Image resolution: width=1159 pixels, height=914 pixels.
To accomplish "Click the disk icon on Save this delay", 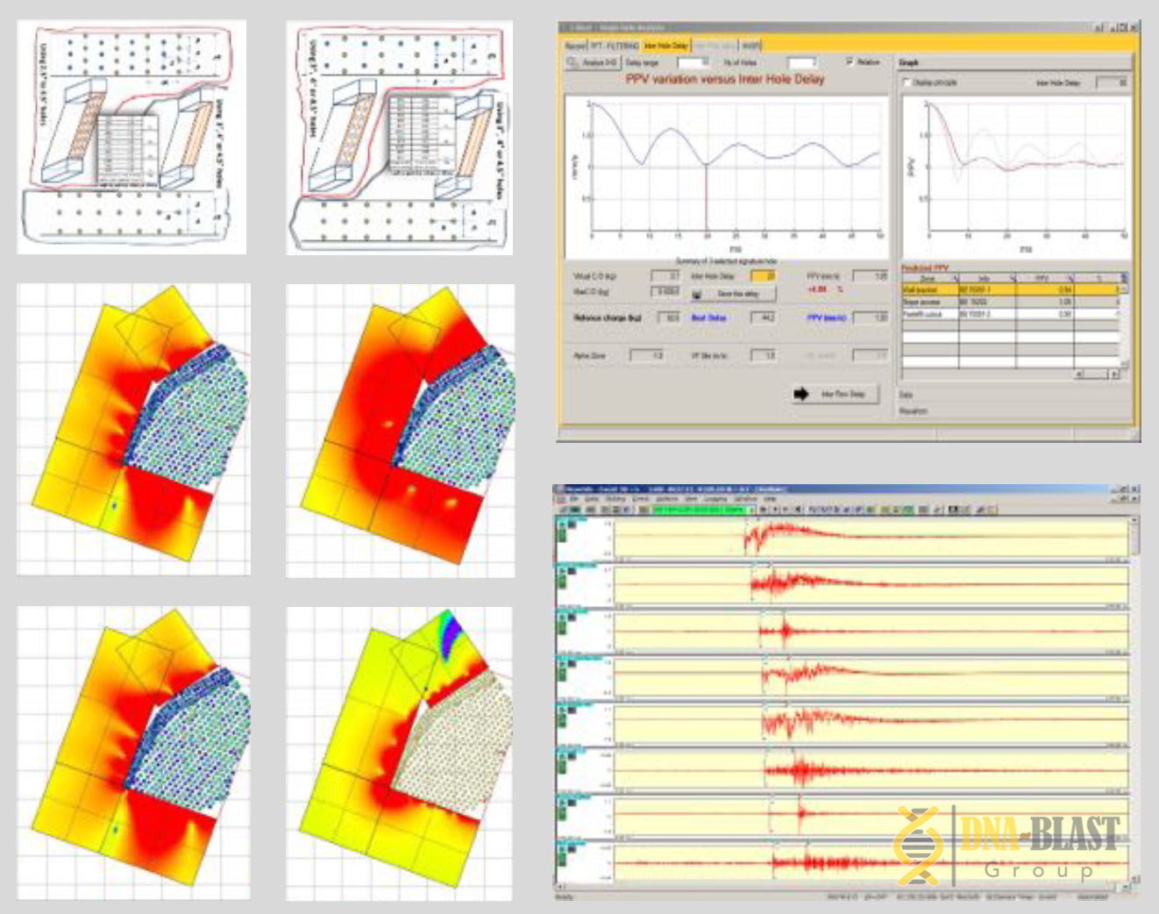I will tap(697, 294).
